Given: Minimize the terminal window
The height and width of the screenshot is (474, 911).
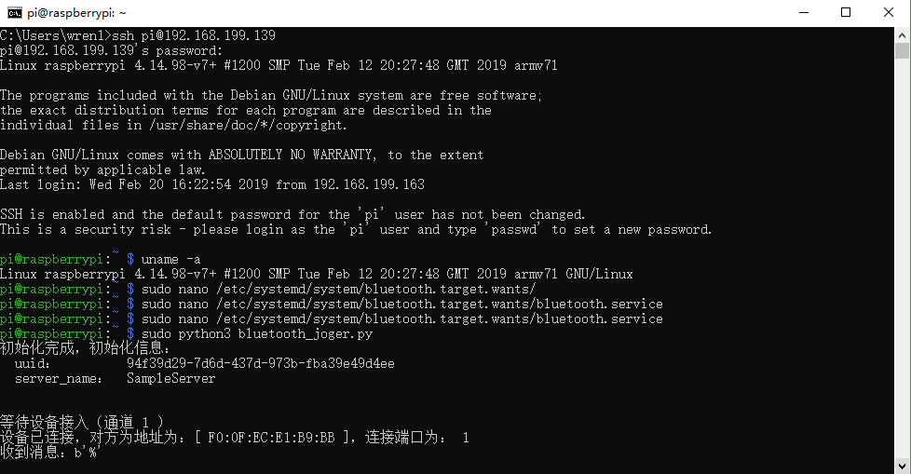Looking at the screenshot, I should tap(804, 12).
